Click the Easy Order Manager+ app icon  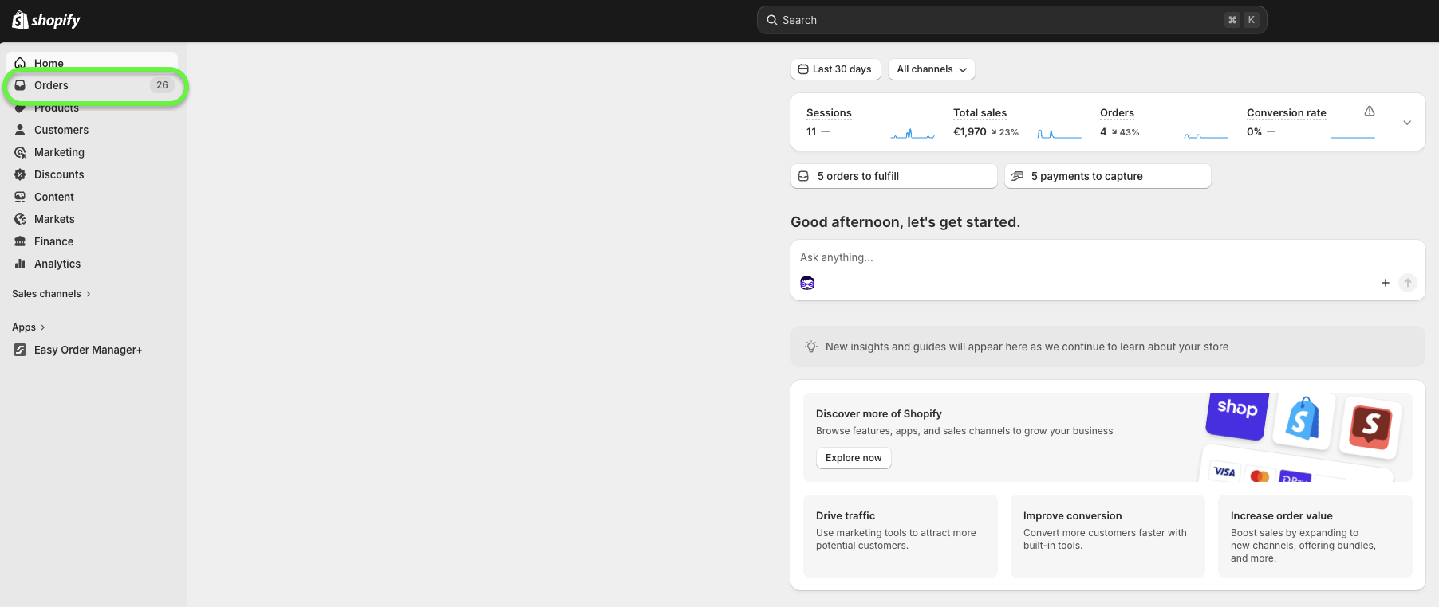20,350
